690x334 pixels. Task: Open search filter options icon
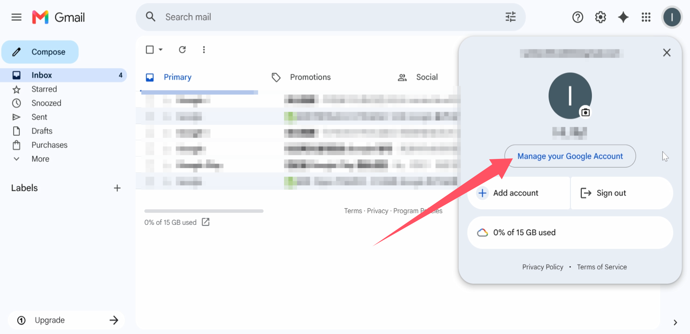510,17
